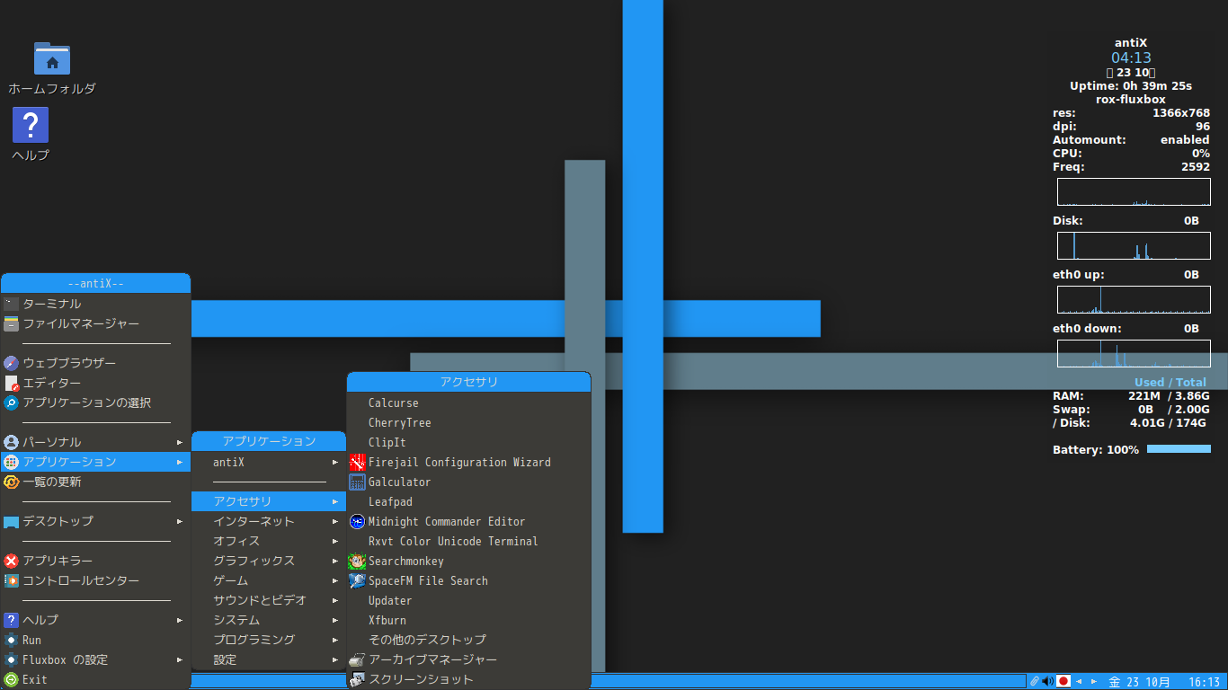
Task: Launch Firejail Configuration Wizard
Action: (x=468, y=462)
